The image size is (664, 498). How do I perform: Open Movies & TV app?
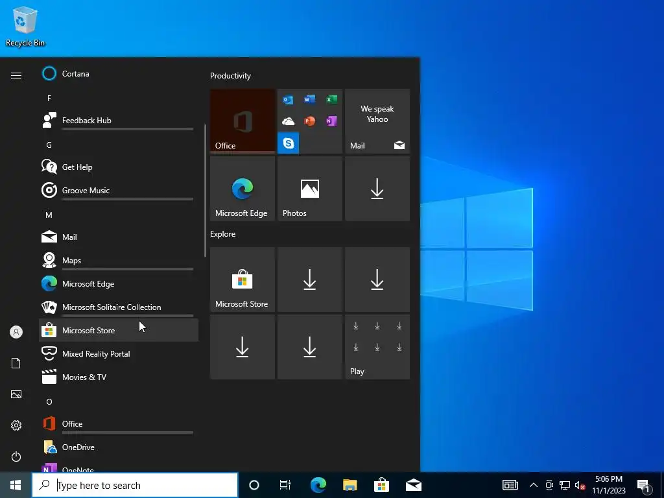pyautogui.click(x=119, y=377)
